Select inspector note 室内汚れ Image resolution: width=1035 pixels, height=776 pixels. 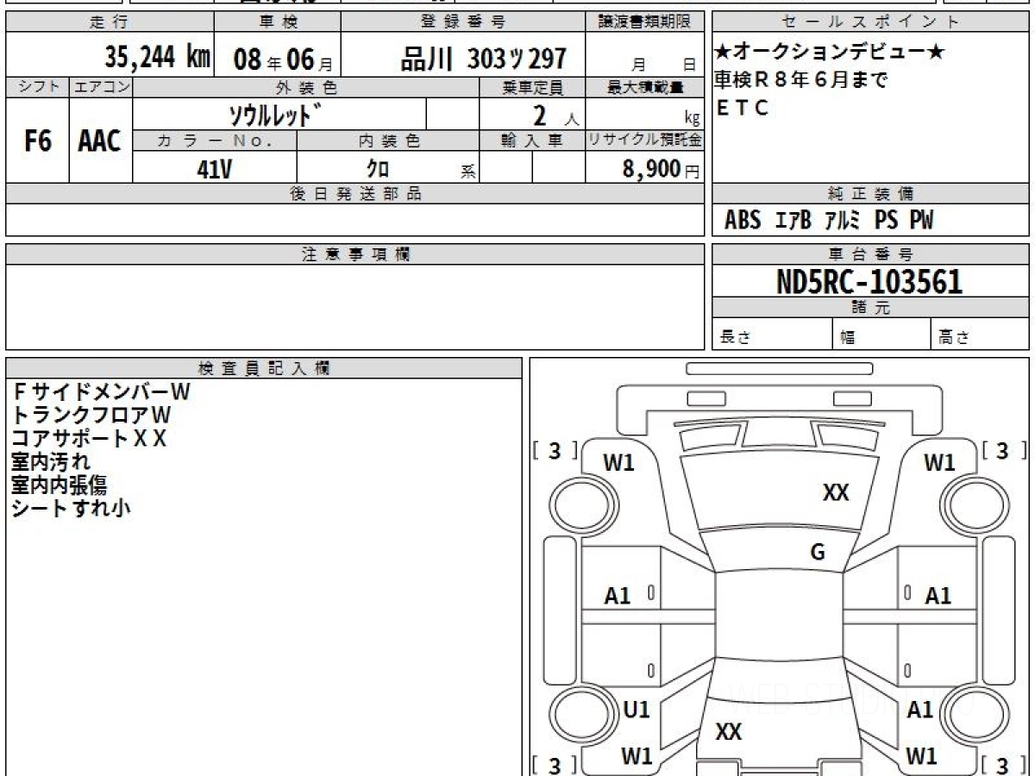click(51, 462)
